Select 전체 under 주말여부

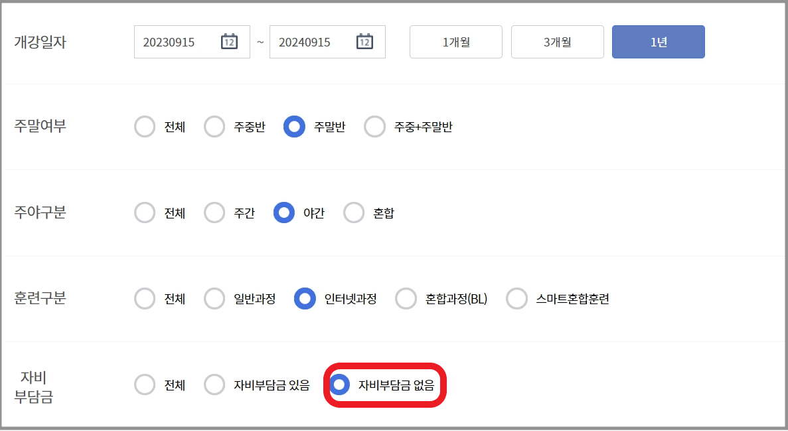145,126
